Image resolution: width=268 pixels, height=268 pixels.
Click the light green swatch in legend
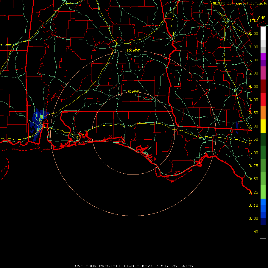coord(263,192)
